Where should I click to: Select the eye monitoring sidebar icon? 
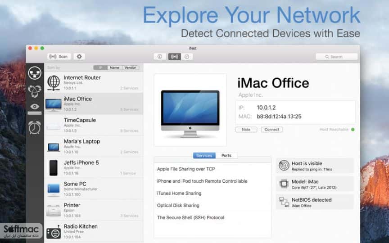pyautogui.click(x=35, y=107)
